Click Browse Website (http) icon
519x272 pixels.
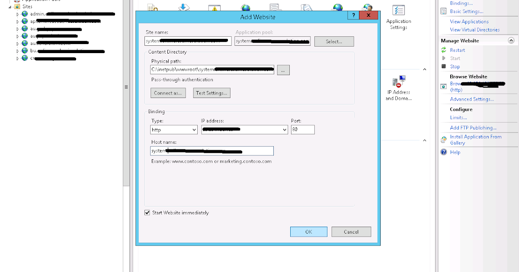pos(443,86)
